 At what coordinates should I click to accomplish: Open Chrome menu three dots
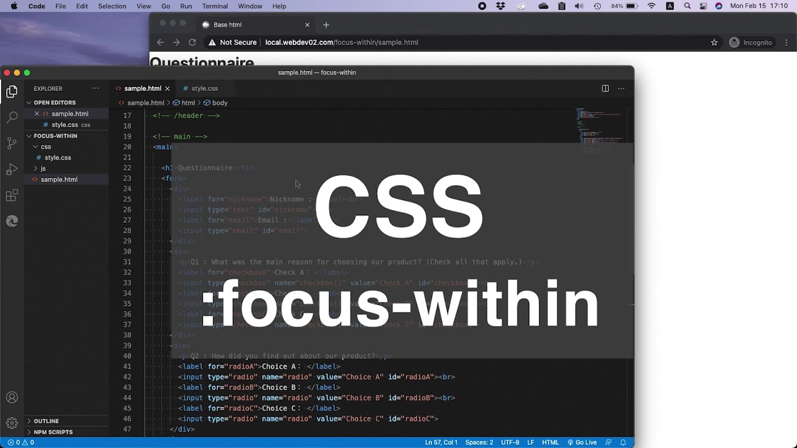click(x=786, y=42)
